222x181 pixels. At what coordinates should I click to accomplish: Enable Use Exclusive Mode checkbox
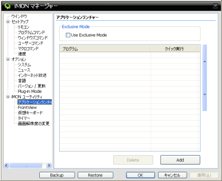click(68, 35)
